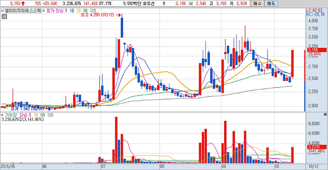Close the volume panel with X
Image resolution: width=328 pixels, height=170 pixels.
[x=325, y=115]
